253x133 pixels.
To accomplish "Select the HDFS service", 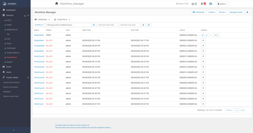I will [9, 20].
